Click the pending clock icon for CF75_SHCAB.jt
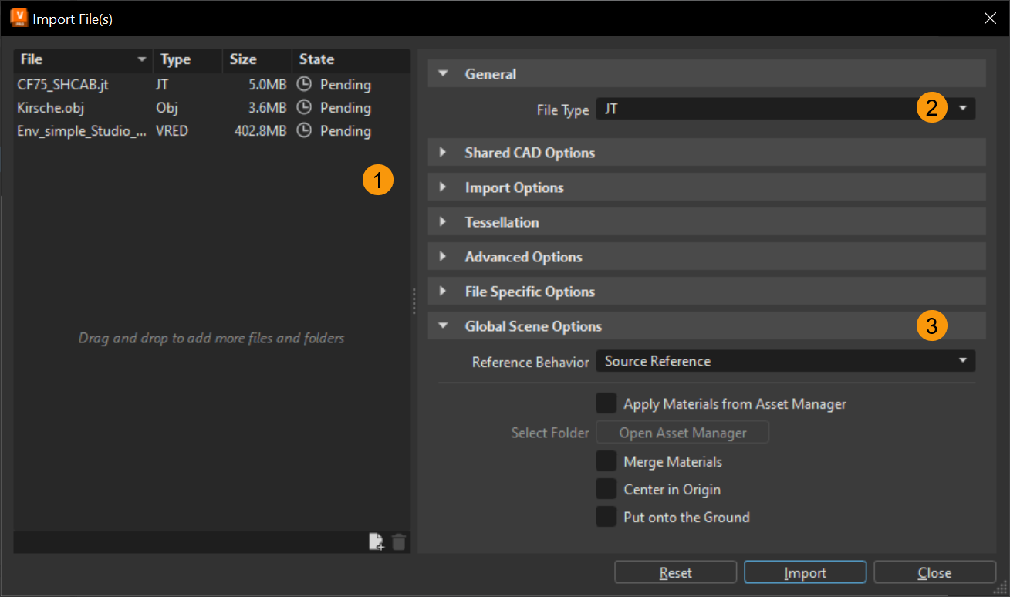 pos(305,84)
